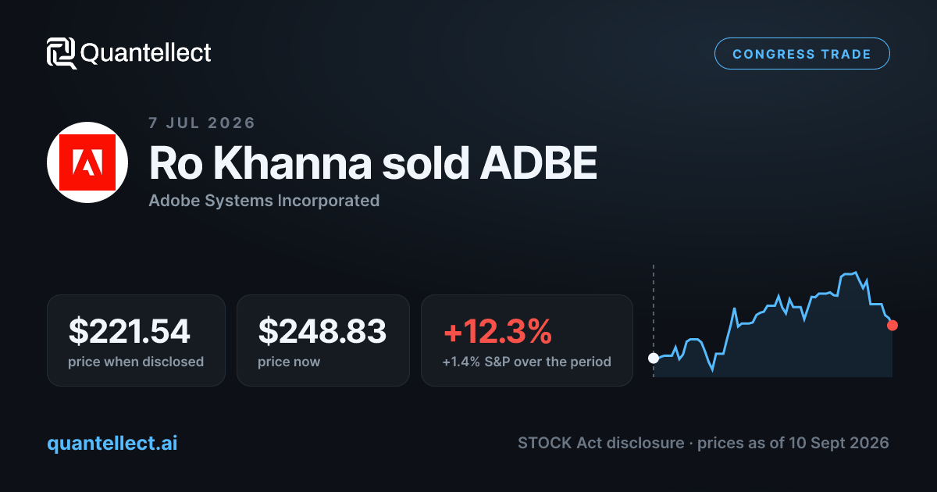Click the +1.4% S&P comparison text
Viewport: 937px width, 492px height.
(526, 362)
